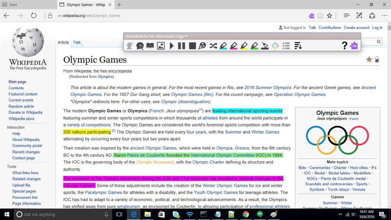The width and height of the screenshot is (391, 220).
Task: Open the Dictionary book icon
Action: pyautogui.click(x=150, y=46)
